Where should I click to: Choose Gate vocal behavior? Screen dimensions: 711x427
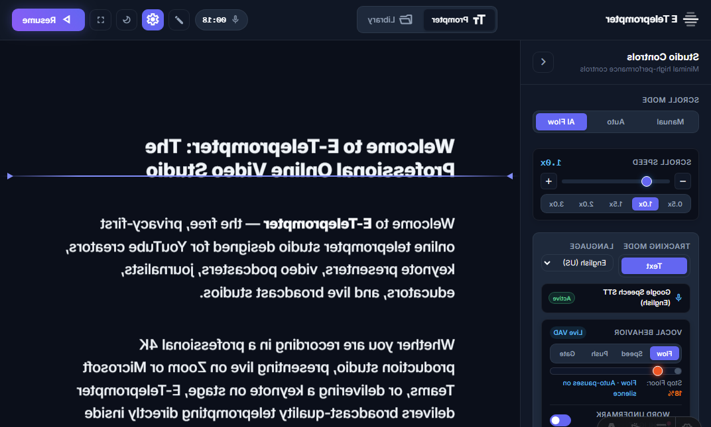tap(567, 354)
